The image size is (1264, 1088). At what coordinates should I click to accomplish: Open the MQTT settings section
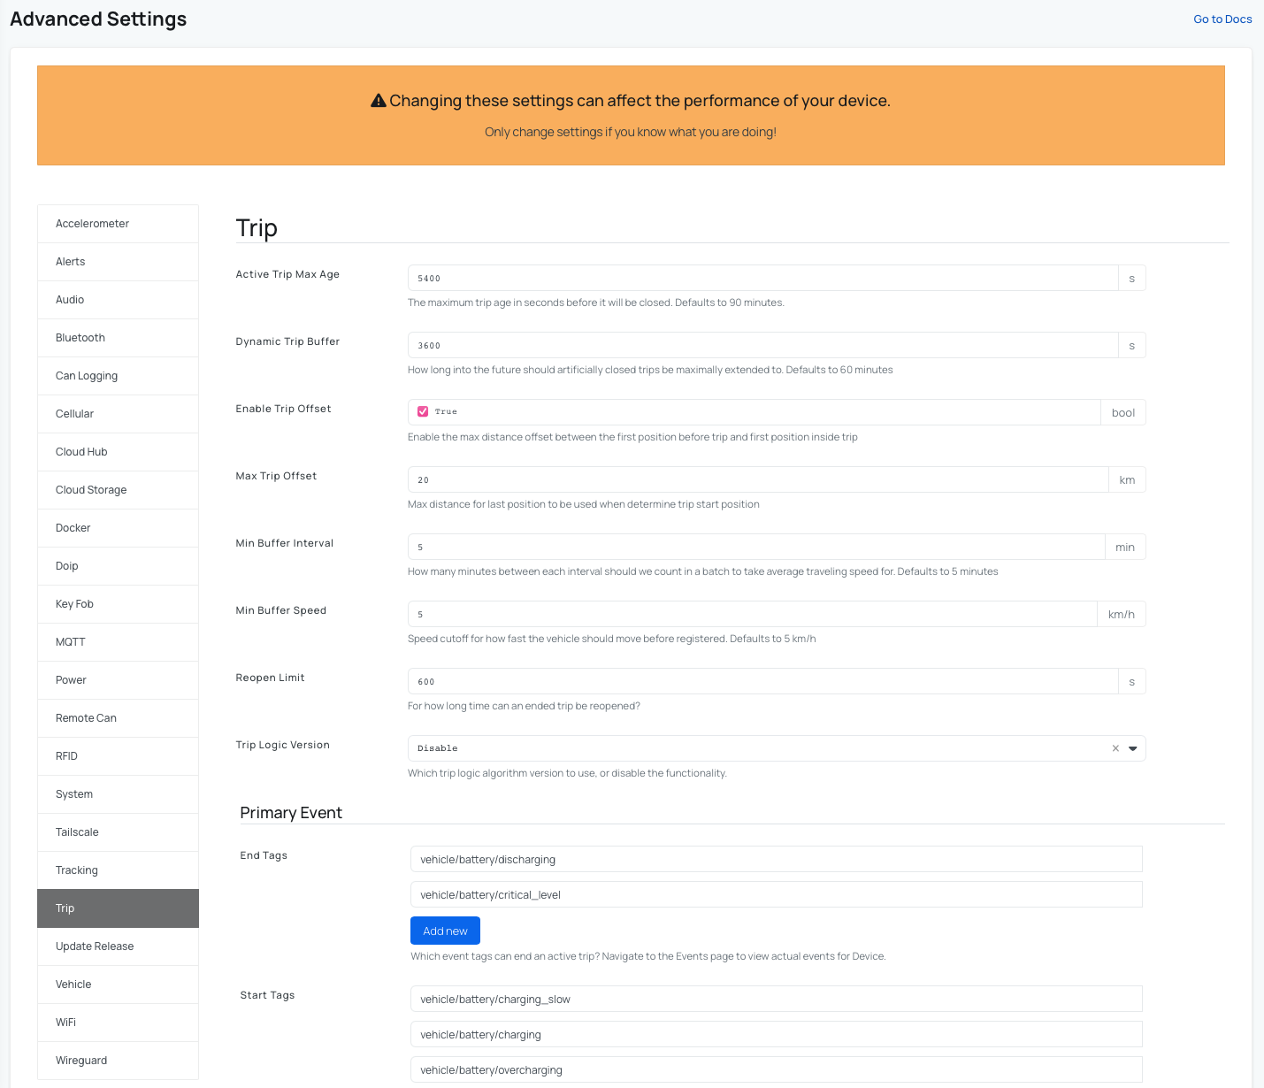click(118, 642)
